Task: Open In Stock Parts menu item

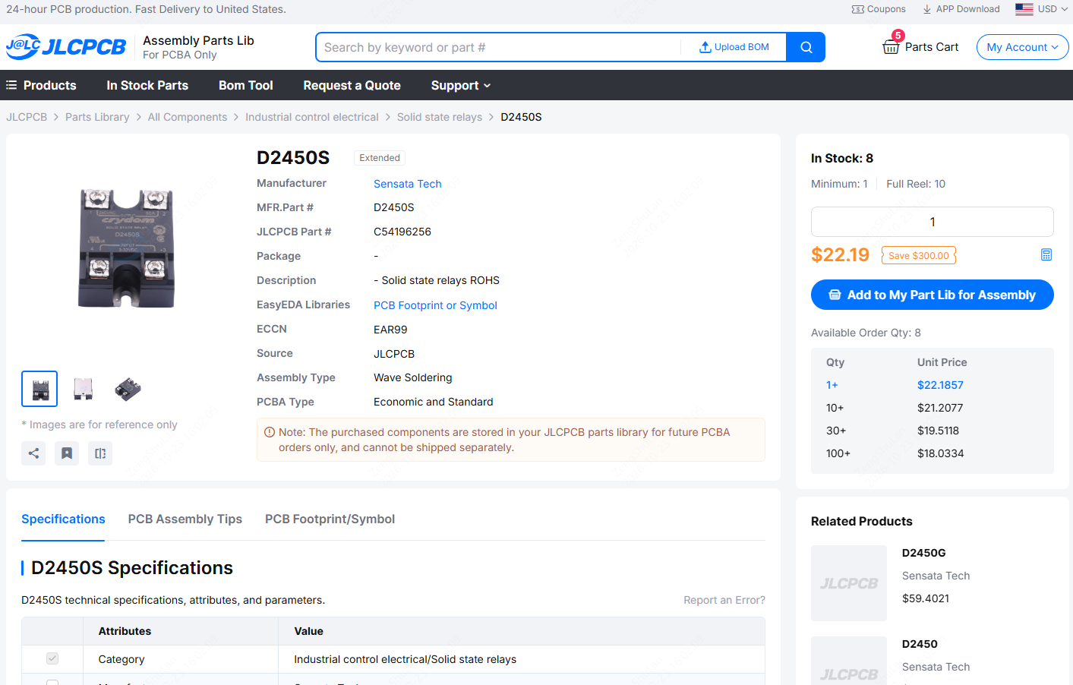Action: pyautogui.click(x=147, y=85)
